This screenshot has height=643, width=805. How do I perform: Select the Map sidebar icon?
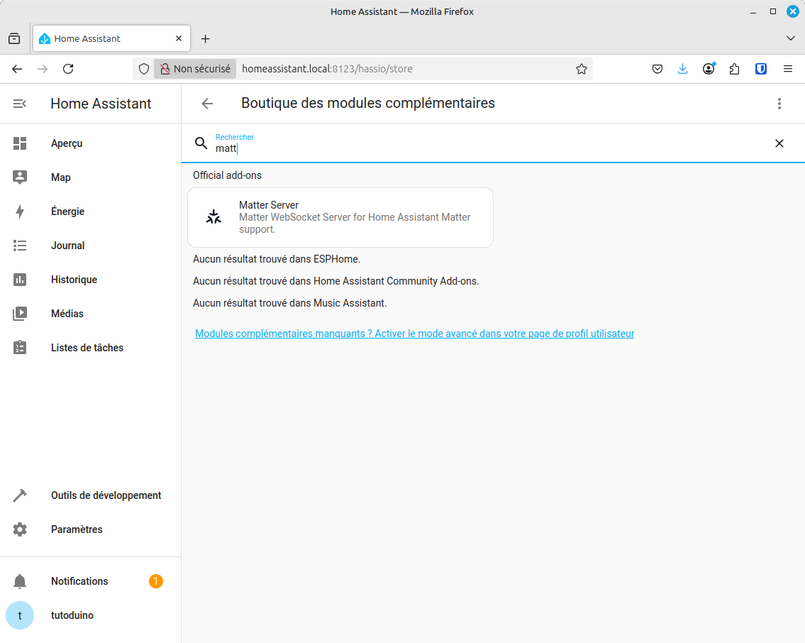(x=20, y=177)
